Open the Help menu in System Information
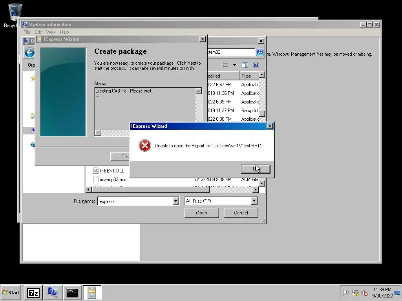The image size is (402, 301). (x=64, y=32)
